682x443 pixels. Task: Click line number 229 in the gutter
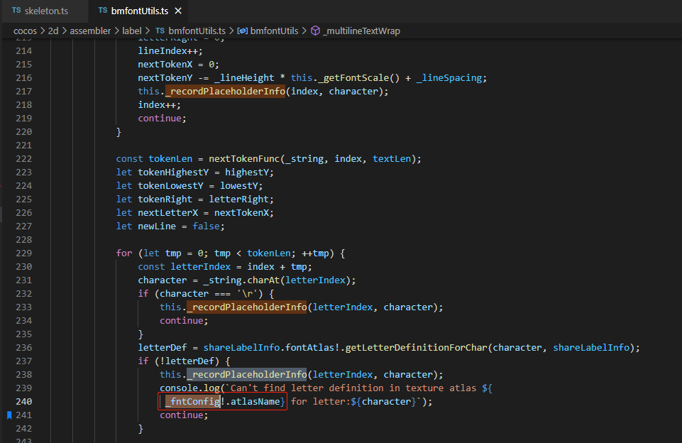point(24,253)
